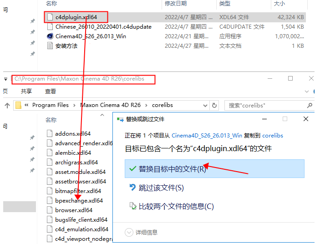Expand the ribbon with the chevron

click(306, 91)
